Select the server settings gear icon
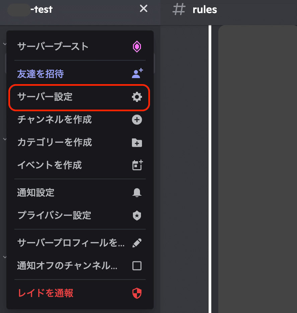Viewport: 297px width, 313px height. pos(137,97)
